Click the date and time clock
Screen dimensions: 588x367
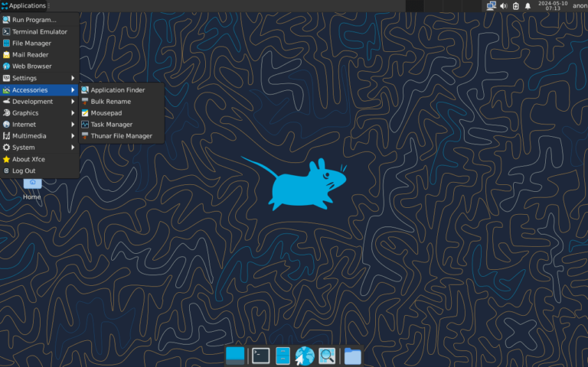pyautogui.click(x=553, y=5)
